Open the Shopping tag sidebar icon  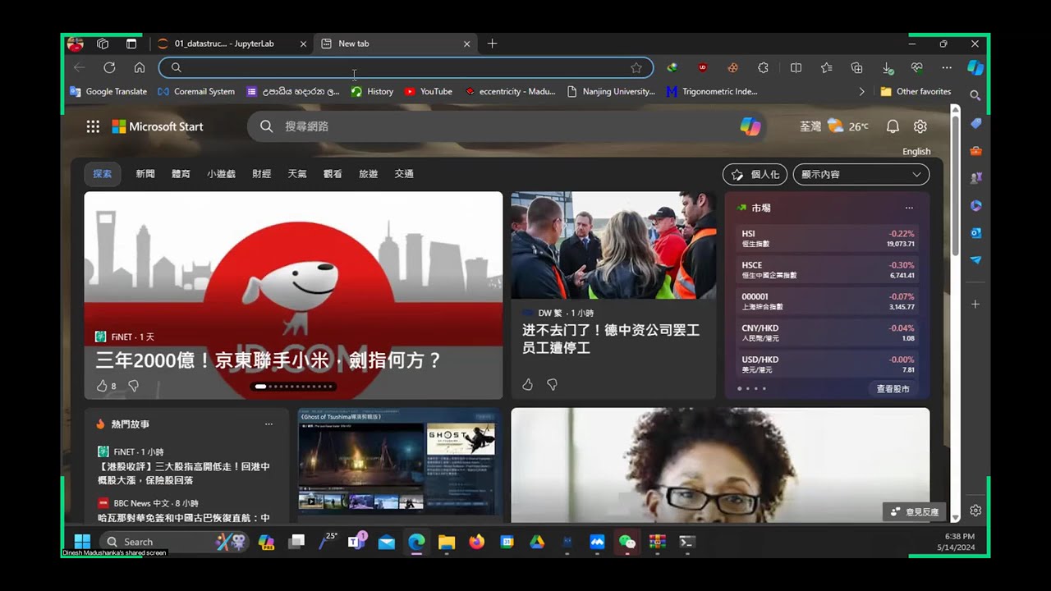[x=975, y=123]
